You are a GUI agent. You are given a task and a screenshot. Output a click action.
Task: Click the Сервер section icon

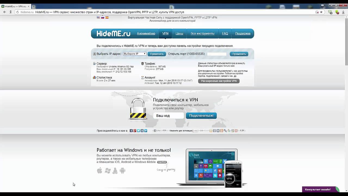pos(94,64)
